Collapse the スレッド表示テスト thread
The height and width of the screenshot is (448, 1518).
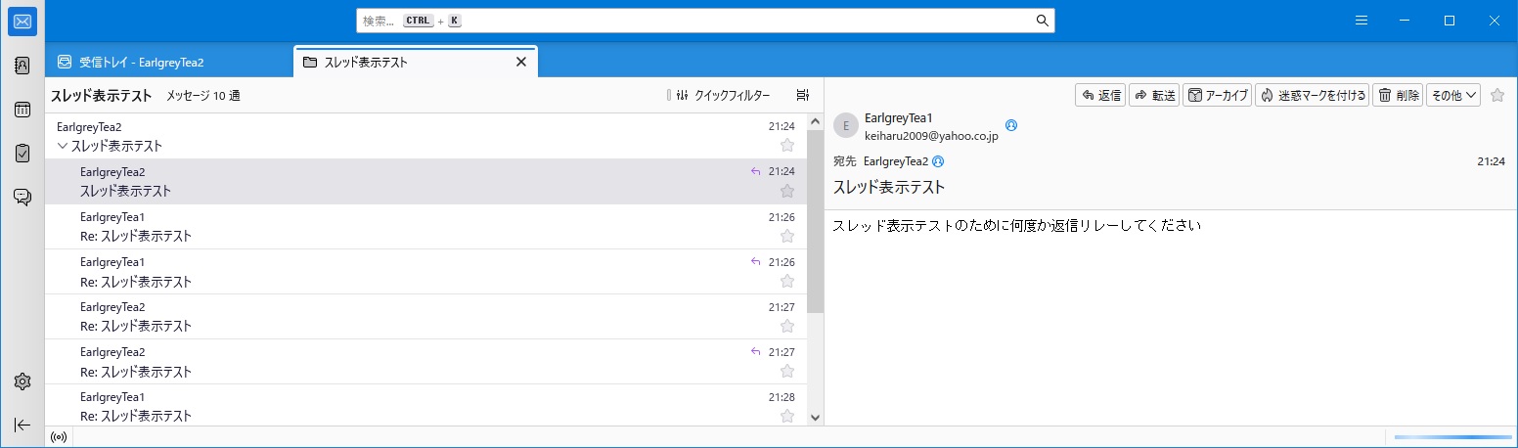coord(63,146)
